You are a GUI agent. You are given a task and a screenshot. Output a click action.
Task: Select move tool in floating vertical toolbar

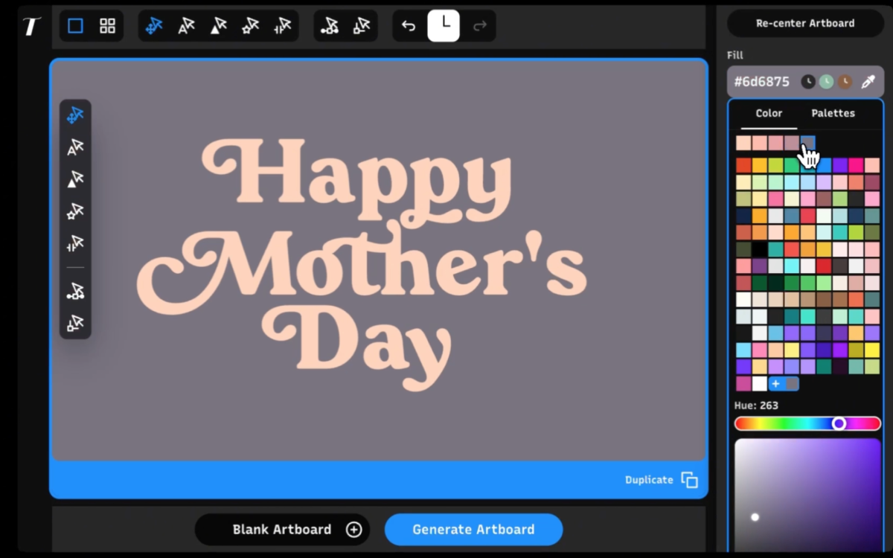75,115
